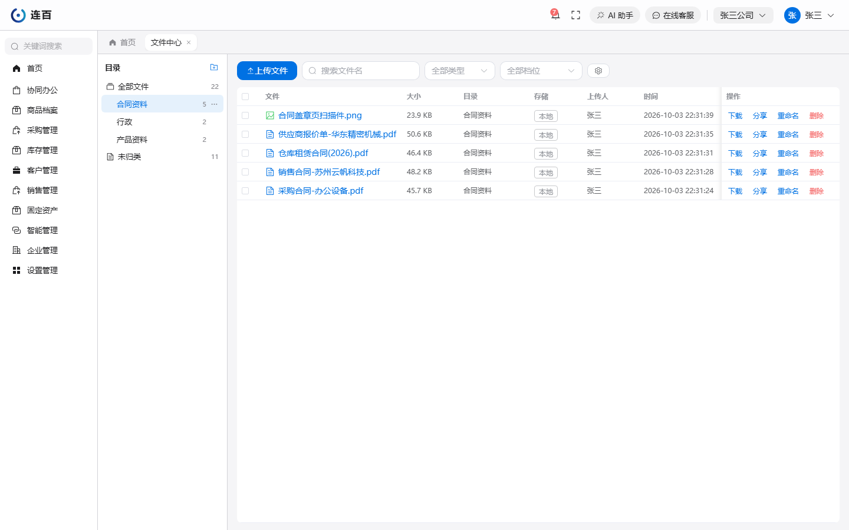Click the 客户管理 sidebar icon
849x530 pixels.
pos(17,170)
